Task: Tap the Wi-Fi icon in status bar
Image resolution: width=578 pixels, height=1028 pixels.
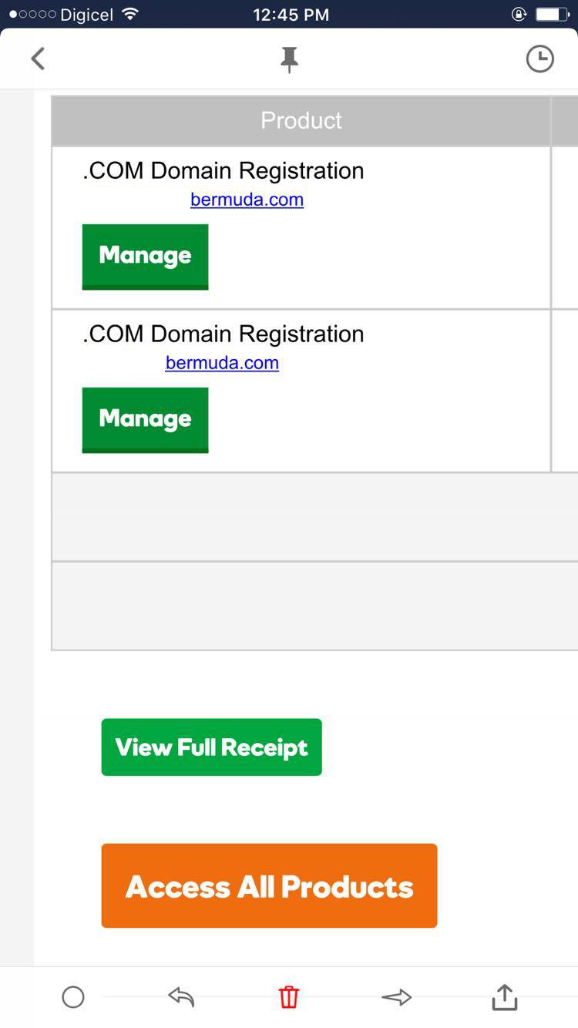Action: click(x=130, y=14)
